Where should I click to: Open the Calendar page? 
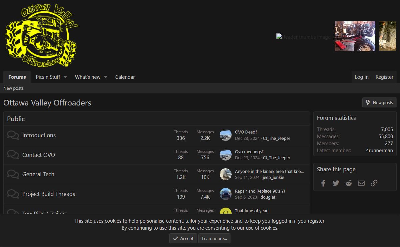point(125,77)
